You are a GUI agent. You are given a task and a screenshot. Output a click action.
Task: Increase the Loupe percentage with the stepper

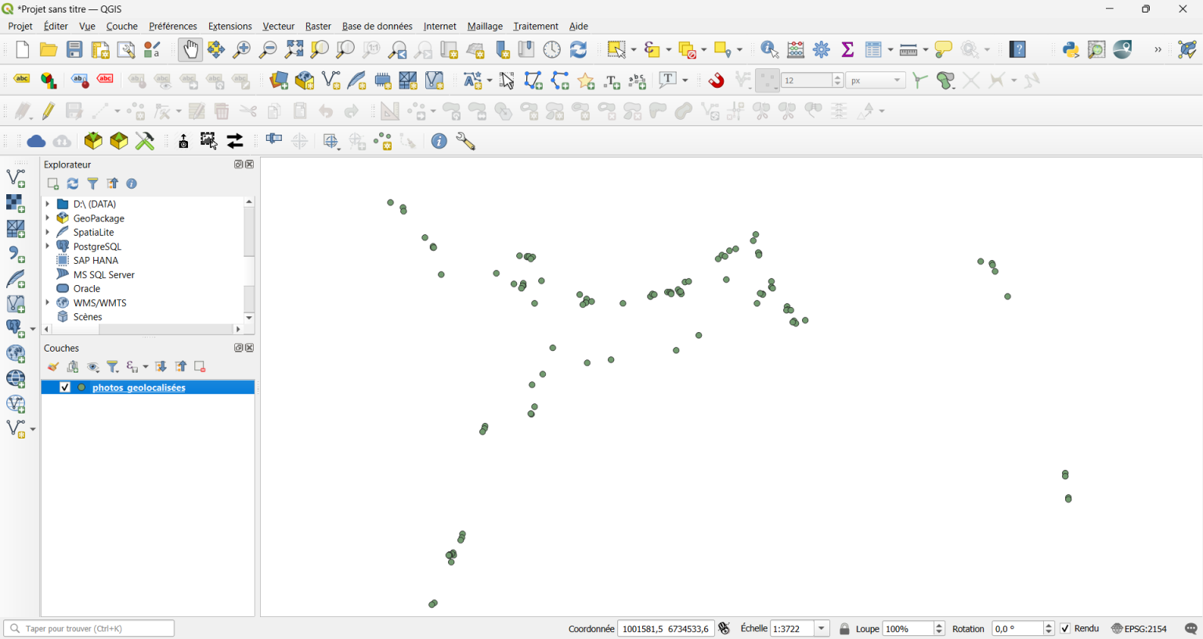pos(938,625)
